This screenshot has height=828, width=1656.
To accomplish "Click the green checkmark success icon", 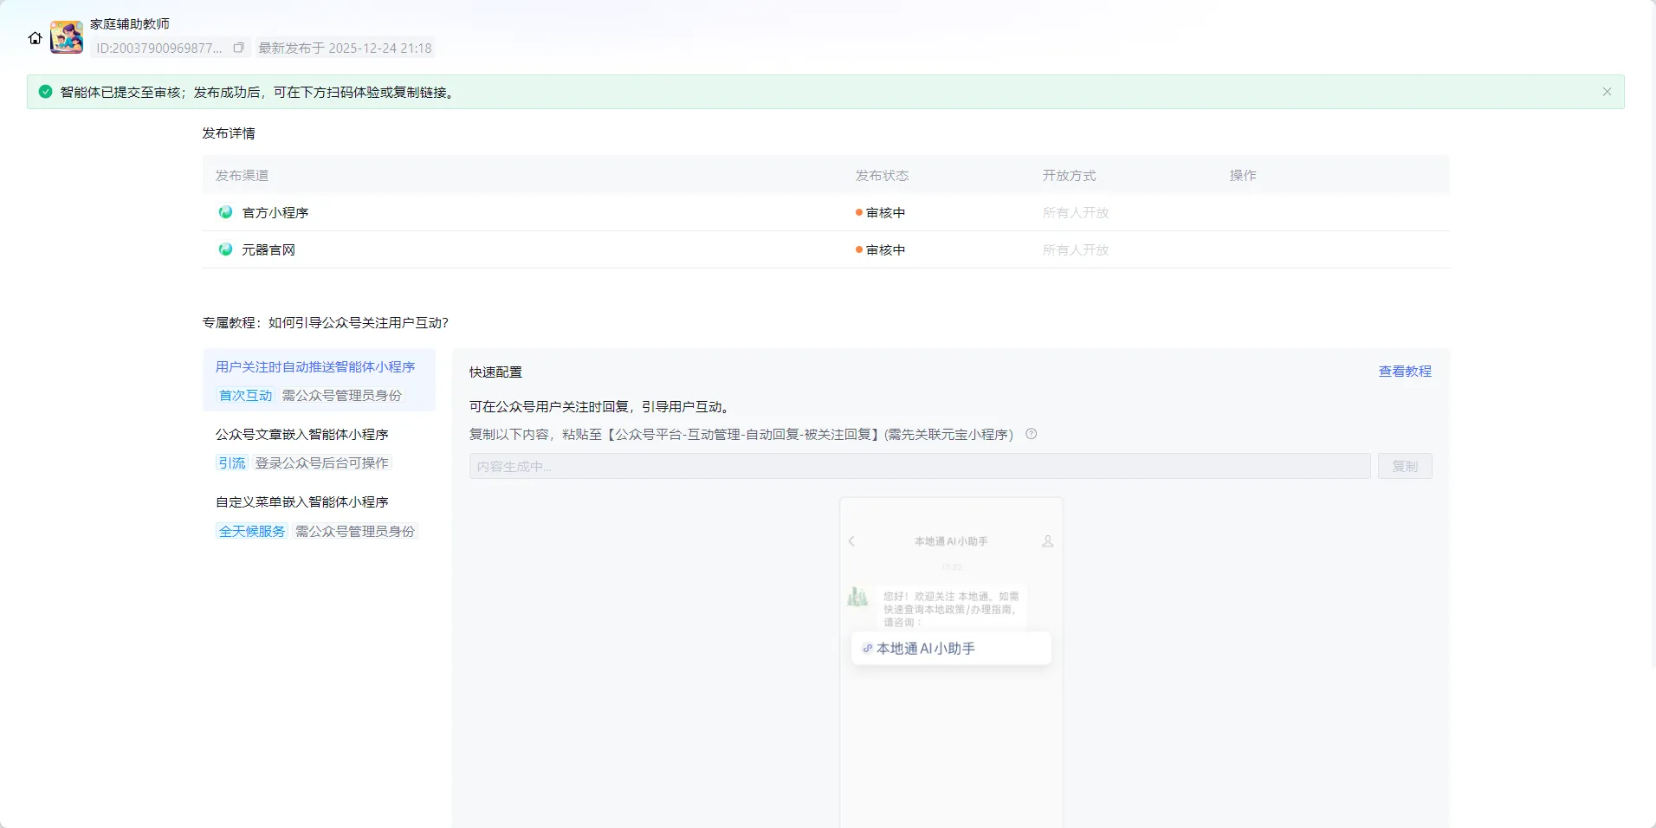I will [x=46, y=92].
